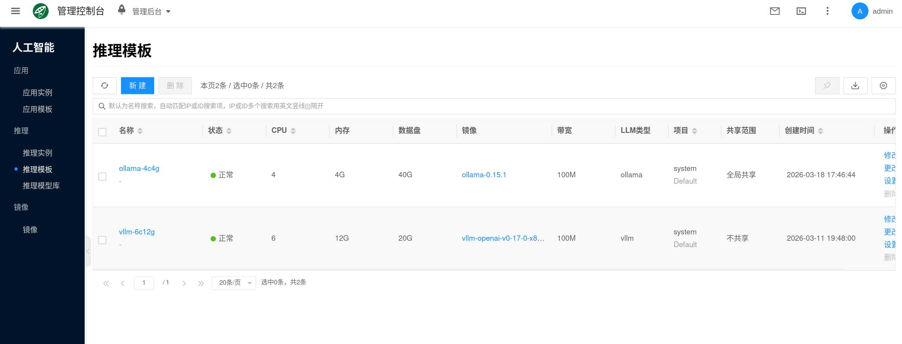Go to the next page arrow
Screen dimensions: 902x344
pyautogui.click(x=184, y=283)
